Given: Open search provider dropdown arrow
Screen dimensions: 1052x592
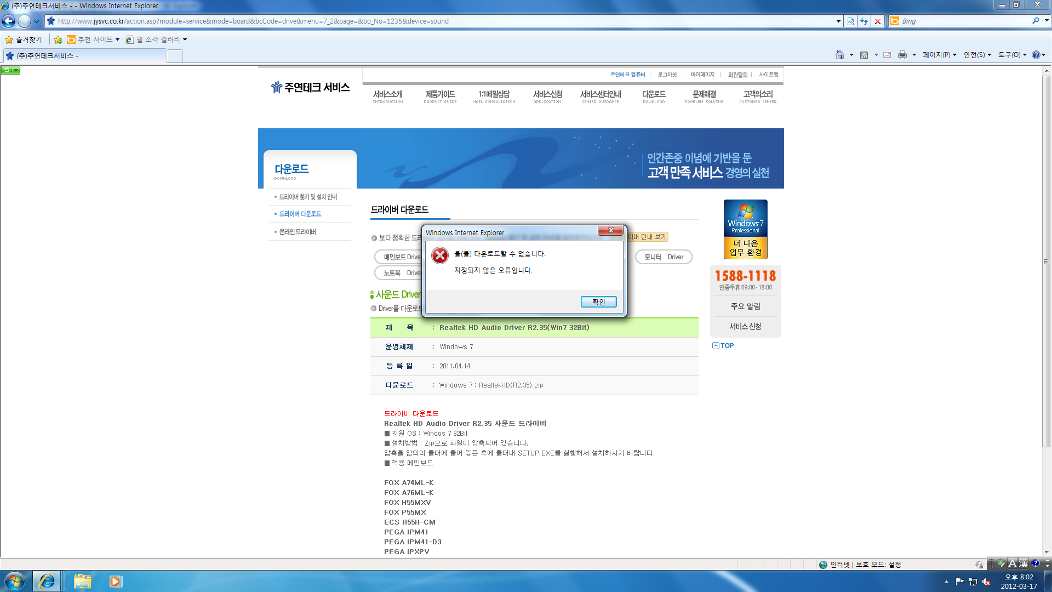Looking at the screenshot, I should (1047, 21).
